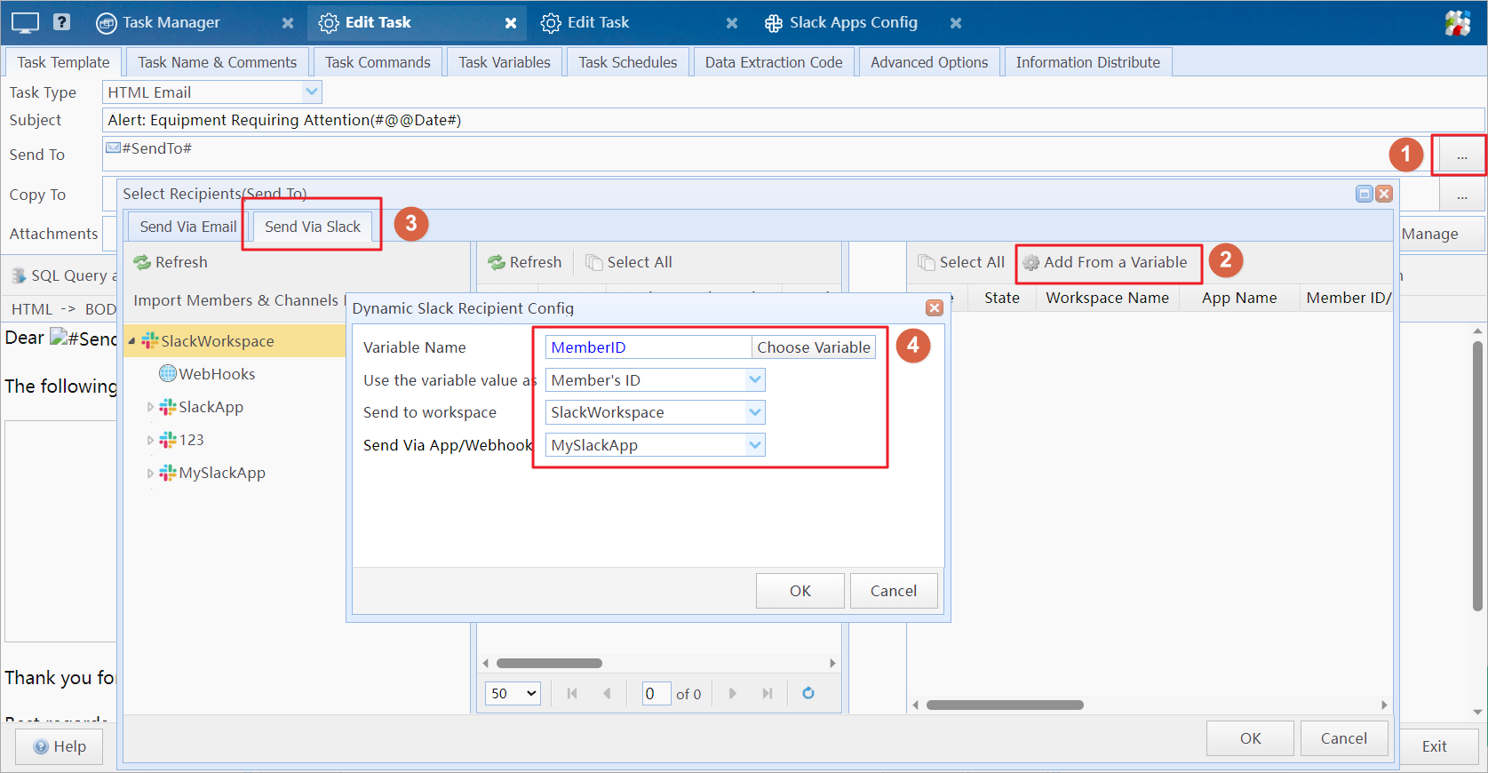Click OK in Select Recipients dialog
Image resolution: width=1488 pixels, height=773 pixels.
pos(1250,738)
